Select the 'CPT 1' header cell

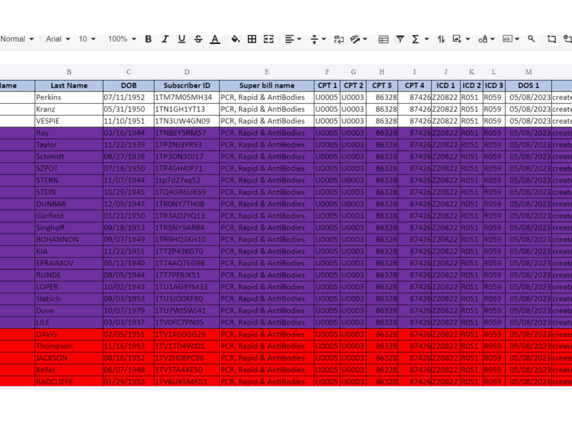327,85
